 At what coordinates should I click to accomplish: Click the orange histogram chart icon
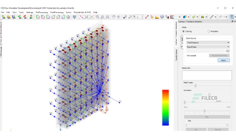[157, 17]
